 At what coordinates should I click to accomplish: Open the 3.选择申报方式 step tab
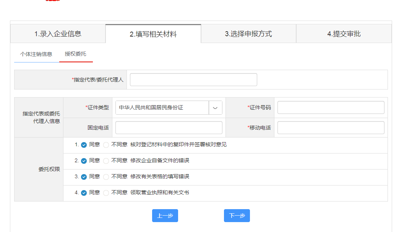coord(248,34)
